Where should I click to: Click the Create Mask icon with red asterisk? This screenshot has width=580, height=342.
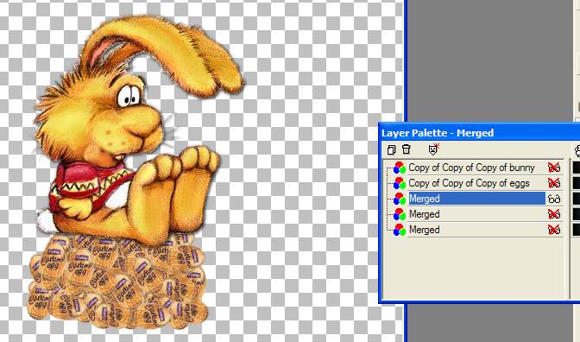433,149
